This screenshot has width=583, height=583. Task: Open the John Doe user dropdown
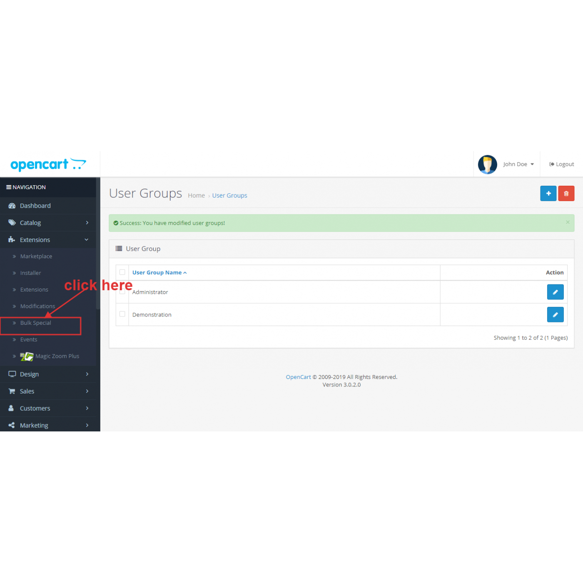(x=518, y=164)
